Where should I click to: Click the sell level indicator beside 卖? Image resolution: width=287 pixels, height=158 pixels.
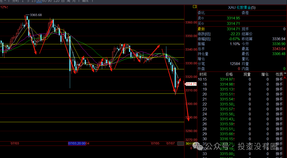[x=202, y=18]
